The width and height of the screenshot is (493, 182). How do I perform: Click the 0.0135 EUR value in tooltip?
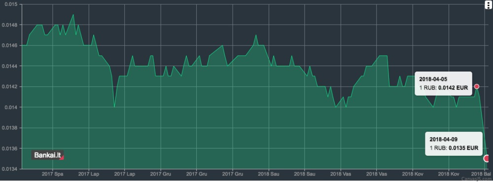point(463,148)
